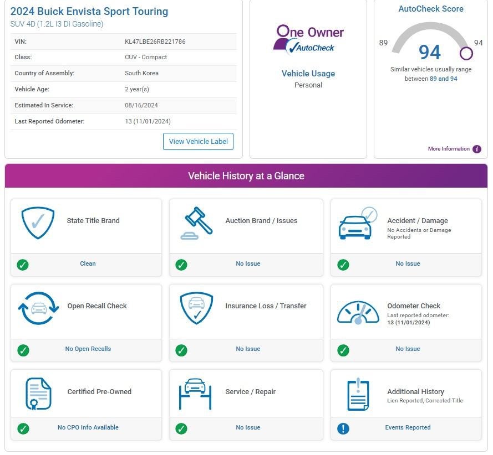Image resolution: width=493 pixels, height=455 pixels.
Task: Open No Issue link under Odometer Check
Action: point(408,349)
